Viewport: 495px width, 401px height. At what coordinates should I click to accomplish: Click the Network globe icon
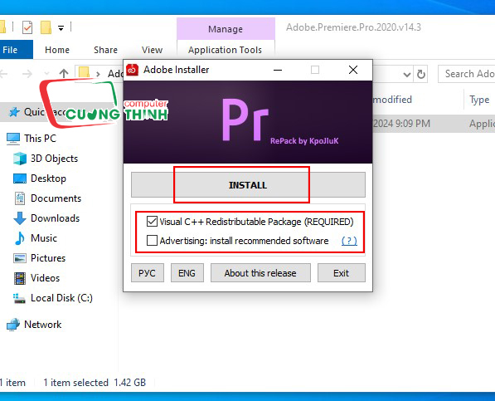13,325
